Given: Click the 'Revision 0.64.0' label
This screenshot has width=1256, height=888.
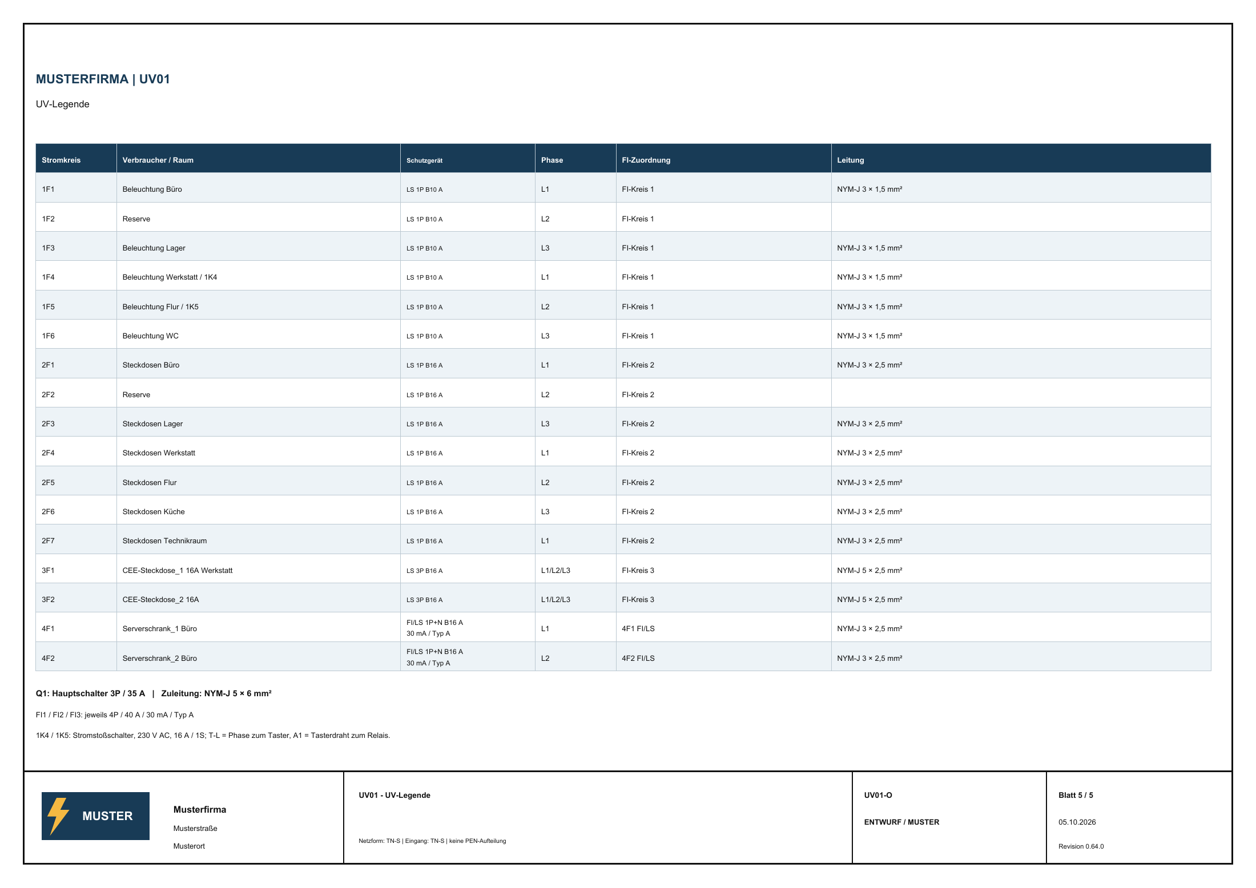Looking at the screenshot, I should (x=1081, y=846).
